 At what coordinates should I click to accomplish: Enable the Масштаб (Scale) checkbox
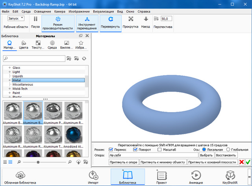(x=159, y=149)
